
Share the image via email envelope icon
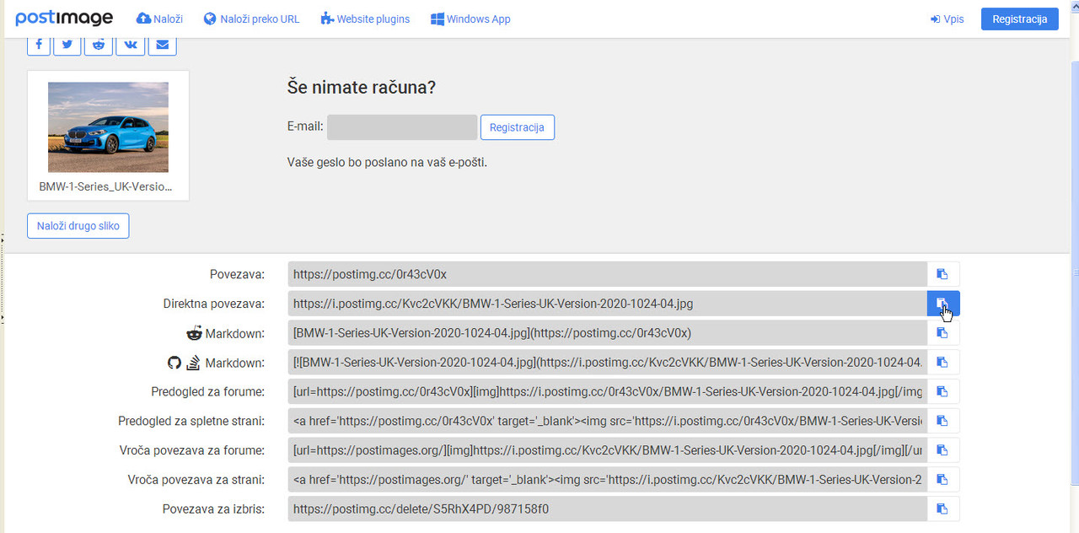point(162,46)
